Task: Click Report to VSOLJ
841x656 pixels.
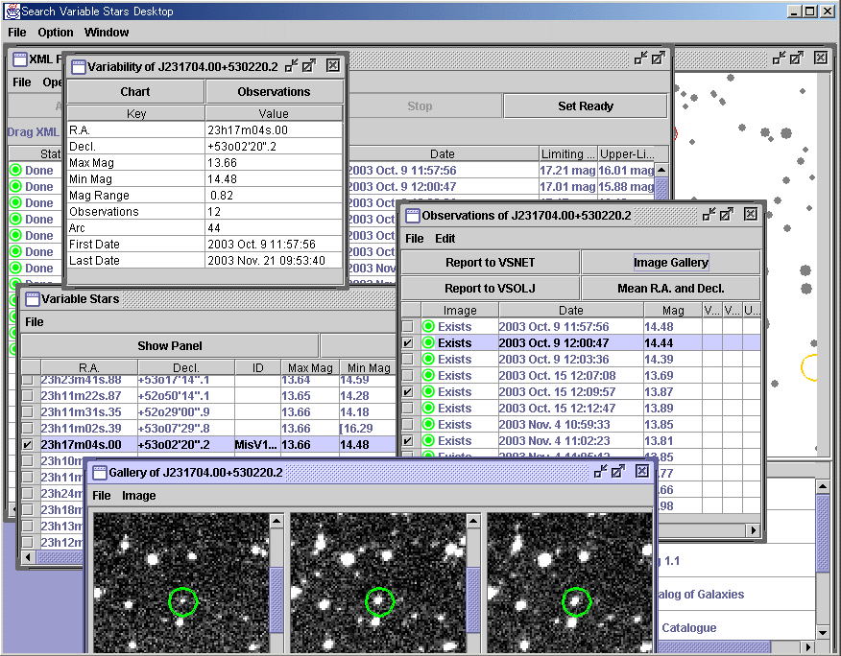Action: tap(491, 289)
